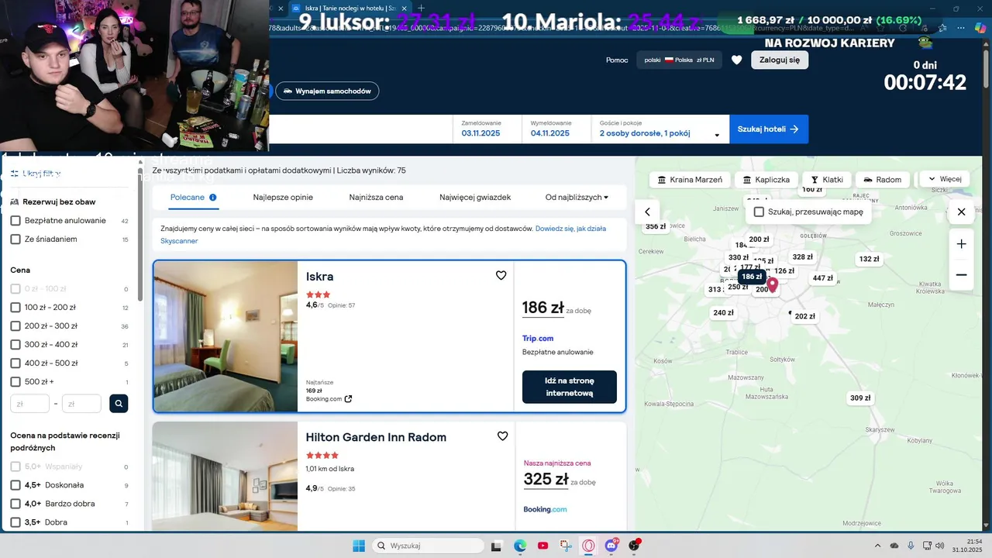
Task: Enable Bezpłatne anulowanie filter
Action: coord(15,221)
